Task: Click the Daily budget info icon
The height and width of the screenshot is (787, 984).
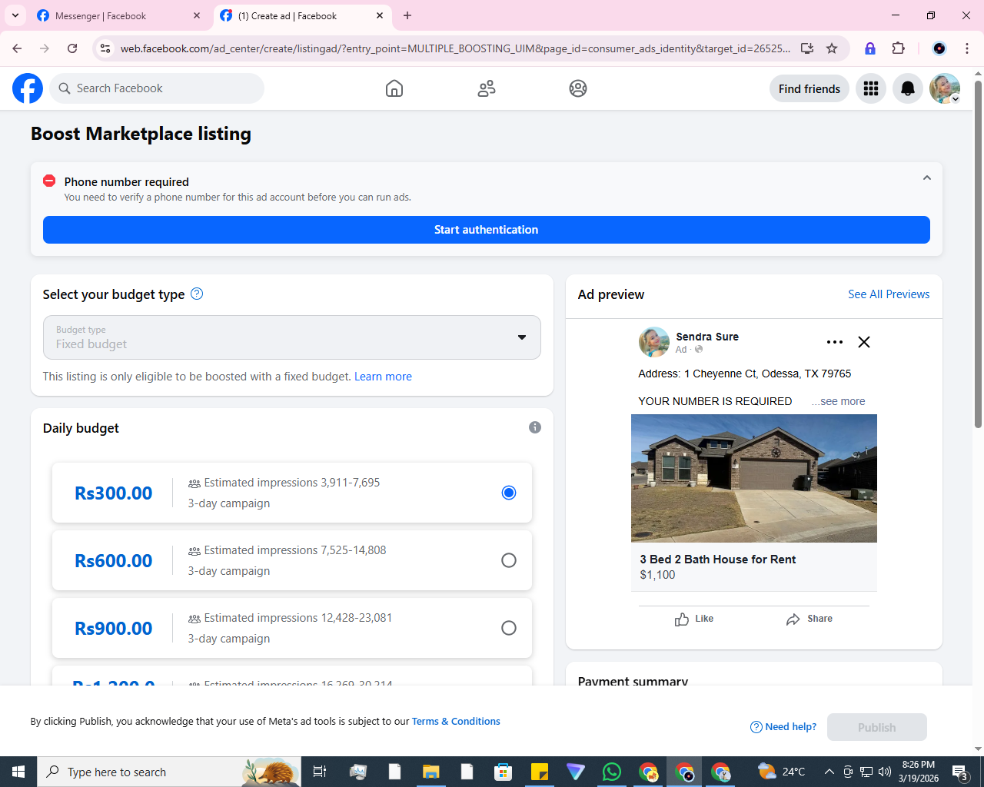Action: coord(535,427)
